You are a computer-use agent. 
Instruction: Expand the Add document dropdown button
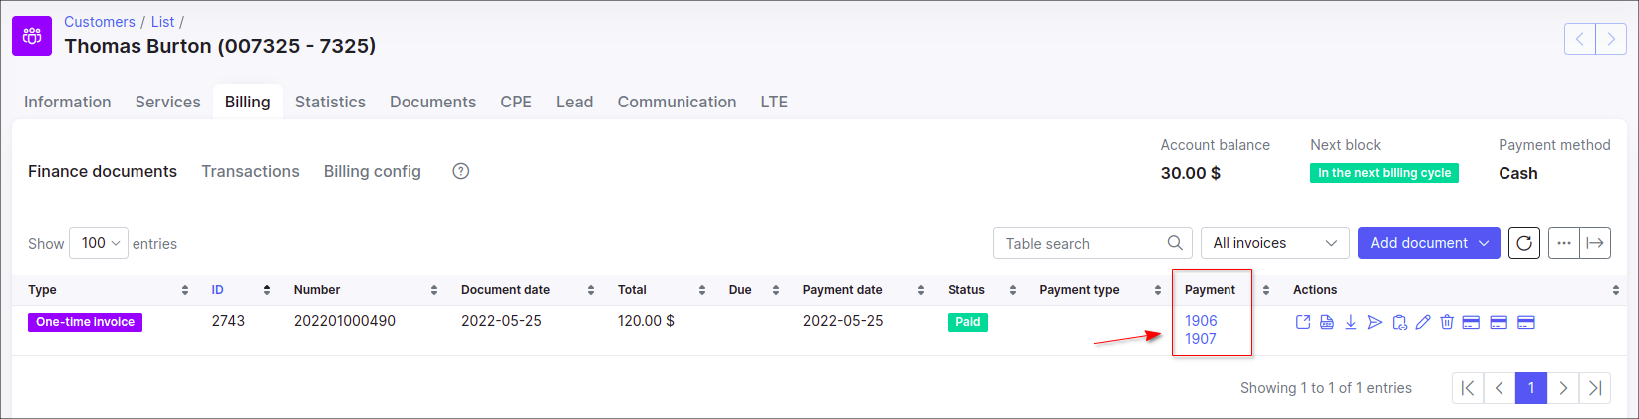pos(1429,243)
